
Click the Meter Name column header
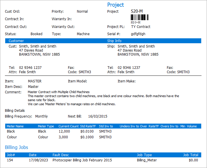pos(15,126)
